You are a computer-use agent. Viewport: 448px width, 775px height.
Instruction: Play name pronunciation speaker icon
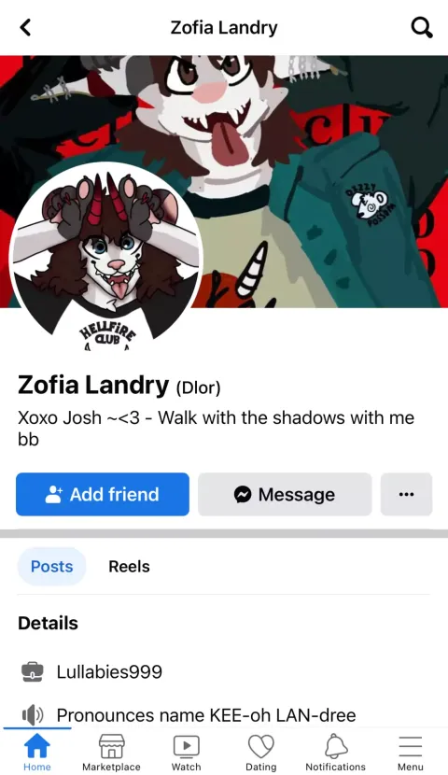point(33,714)
